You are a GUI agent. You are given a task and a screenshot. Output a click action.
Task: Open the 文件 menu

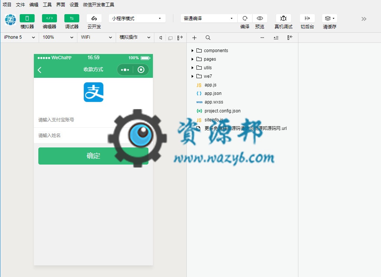(20, 4)
